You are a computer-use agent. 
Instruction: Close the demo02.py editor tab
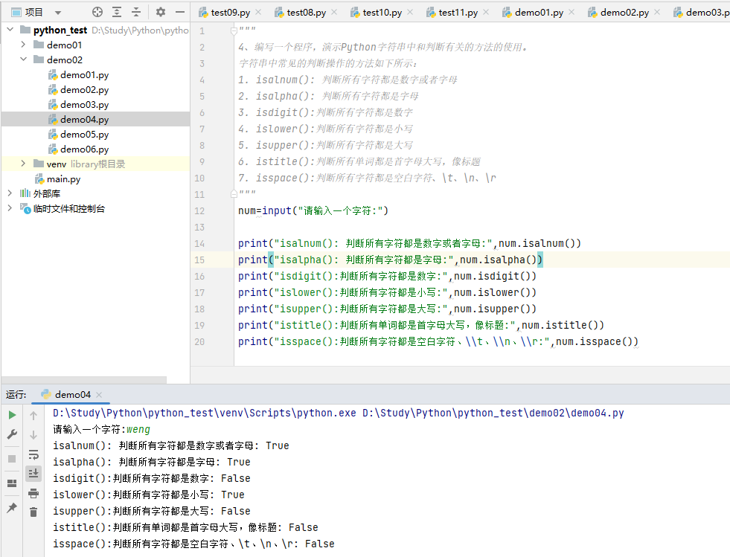tap(657, 12)
